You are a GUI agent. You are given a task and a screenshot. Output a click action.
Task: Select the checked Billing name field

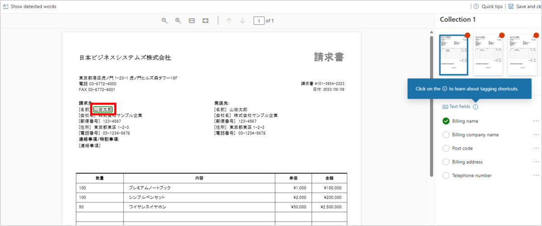tap(446, 121)
